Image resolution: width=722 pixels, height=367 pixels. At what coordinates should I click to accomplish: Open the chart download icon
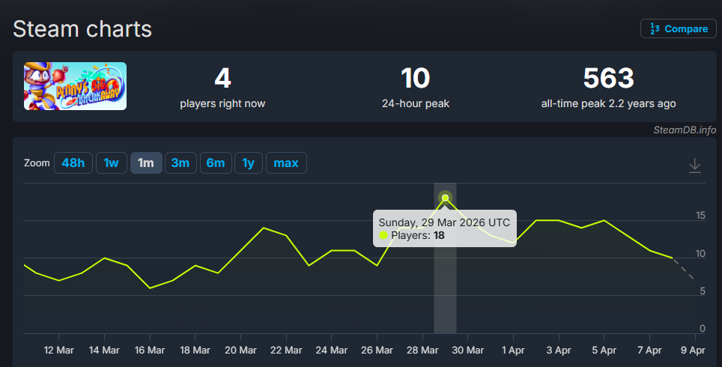pos(695,166)
